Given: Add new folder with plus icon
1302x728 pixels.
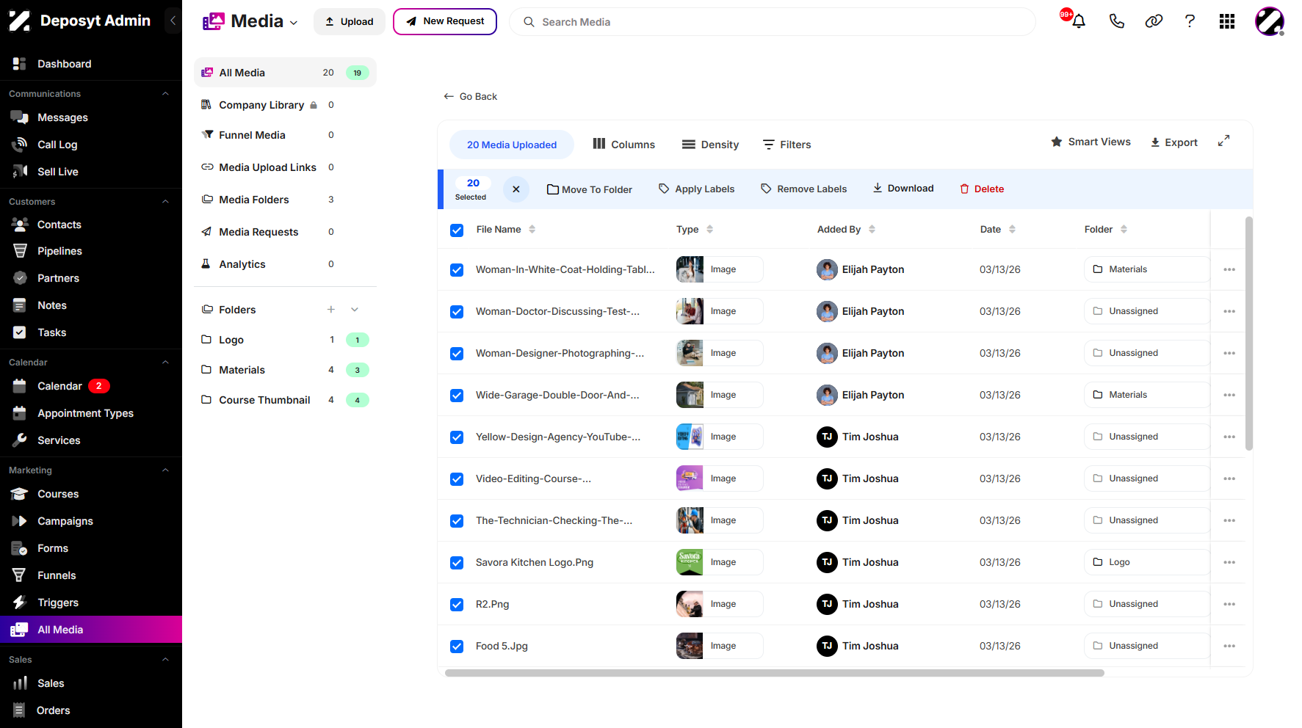Looking at the screenshot, I should [x=331, y=310].
